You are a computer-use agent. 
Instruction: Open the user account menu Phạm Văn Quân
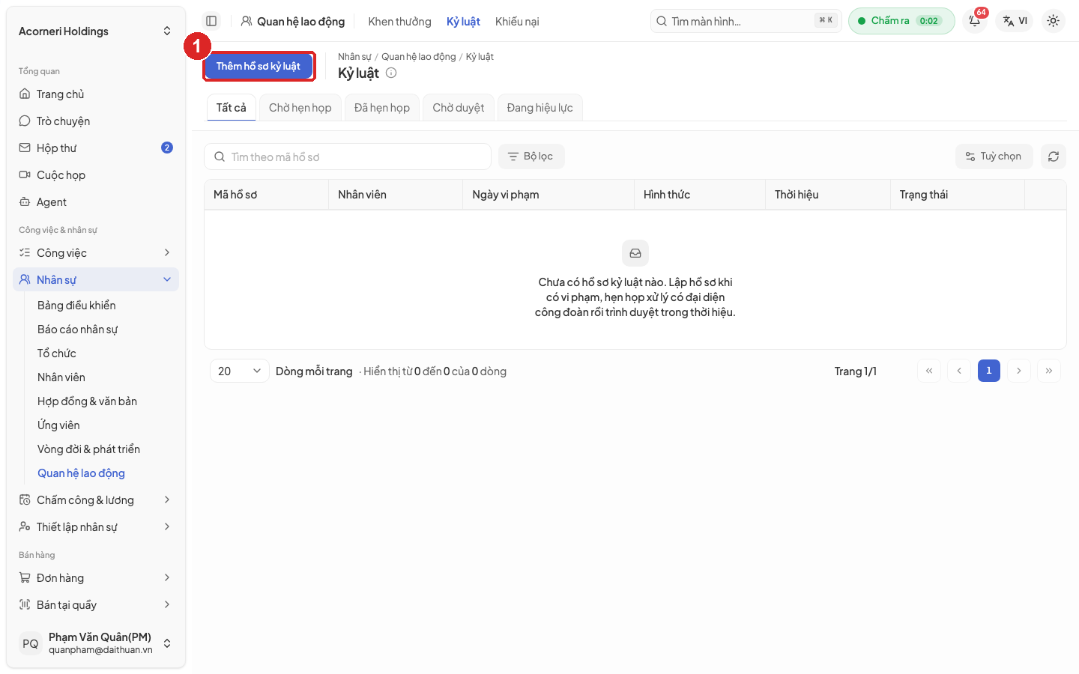[x=96, y=643]
